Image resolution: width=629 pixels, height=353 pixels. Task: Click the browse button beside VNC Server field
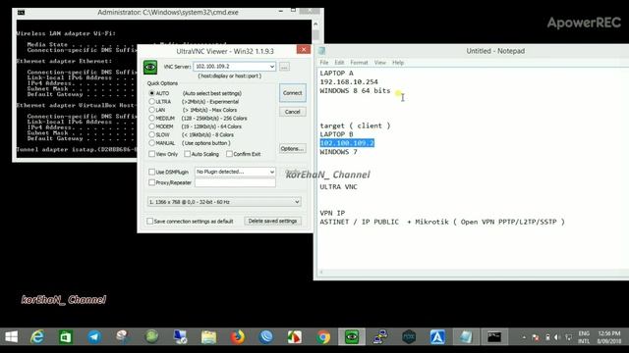point(284,67)
